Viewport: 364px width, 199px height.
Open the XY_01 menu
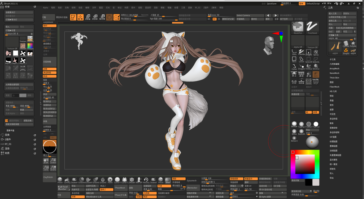coord(197,8)
